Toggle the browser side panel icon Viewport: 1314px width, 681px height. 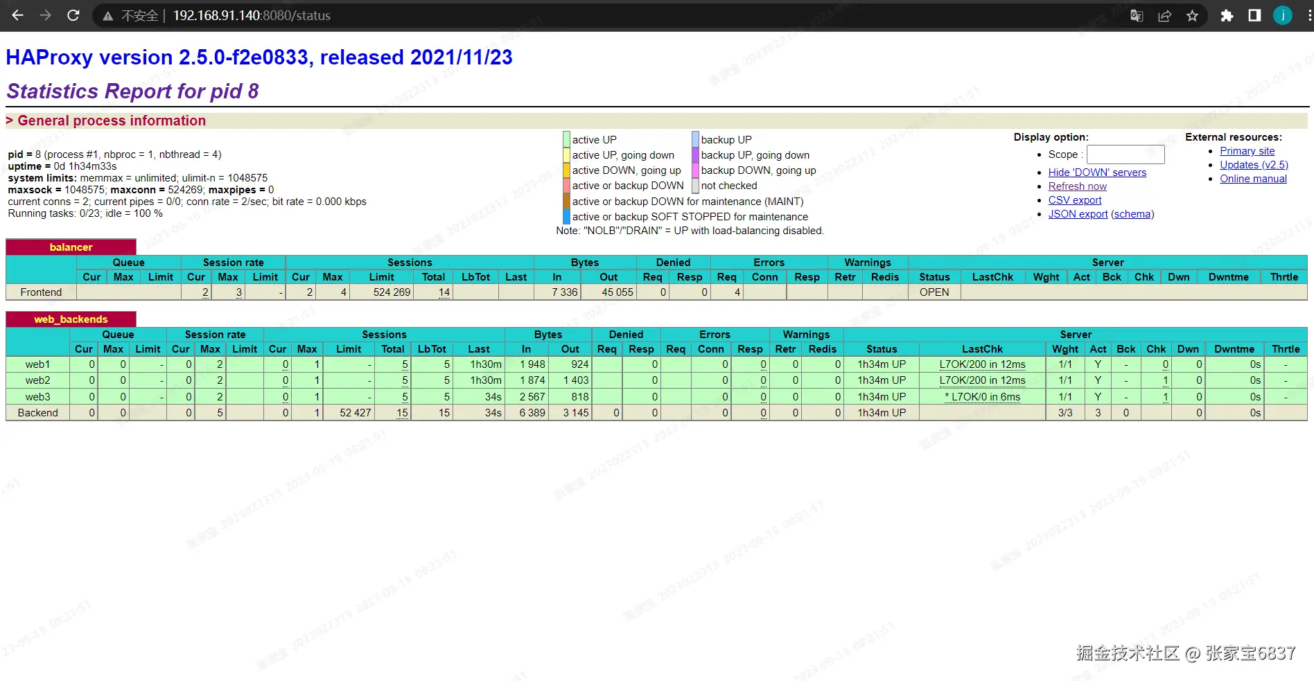click(1254, 15)
